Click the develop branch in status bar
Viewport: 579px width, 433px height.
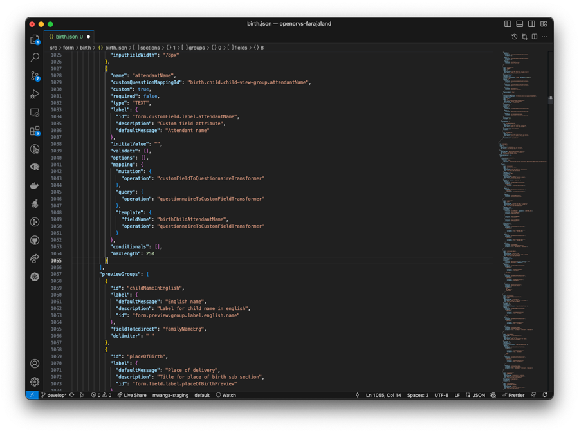coord(55,395)
